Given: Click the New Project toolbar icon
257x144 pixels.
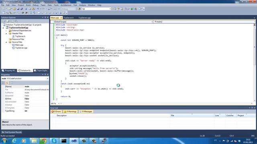Looking at the screenshot, I should tap(4, 9).
